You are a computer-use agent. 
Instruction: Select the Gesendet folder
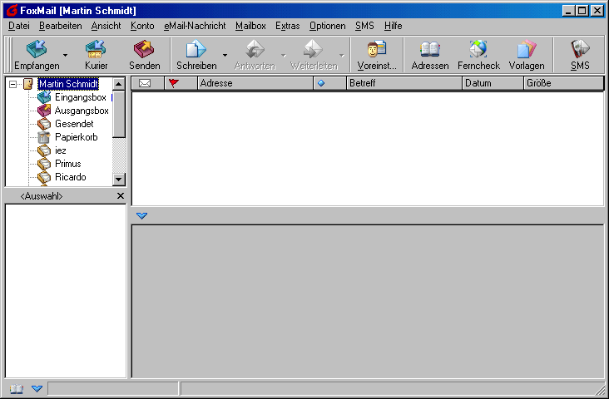[x=74, y=124]
